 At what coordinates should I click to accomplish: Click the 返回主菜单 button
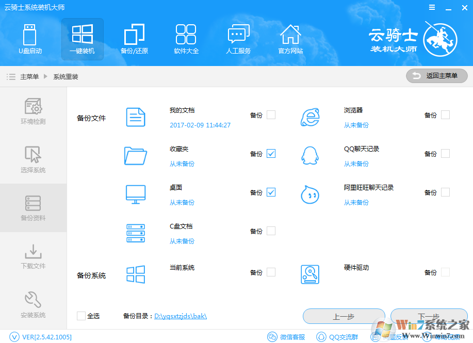(x=436, y=75)
